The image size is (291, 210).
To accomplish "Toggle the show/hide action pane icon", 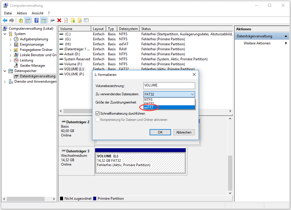I will click(44, 21).
